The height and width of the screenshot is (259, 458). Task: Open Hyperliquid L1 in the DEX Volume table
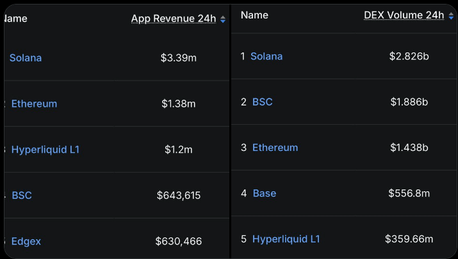click(x=286, y=239)
